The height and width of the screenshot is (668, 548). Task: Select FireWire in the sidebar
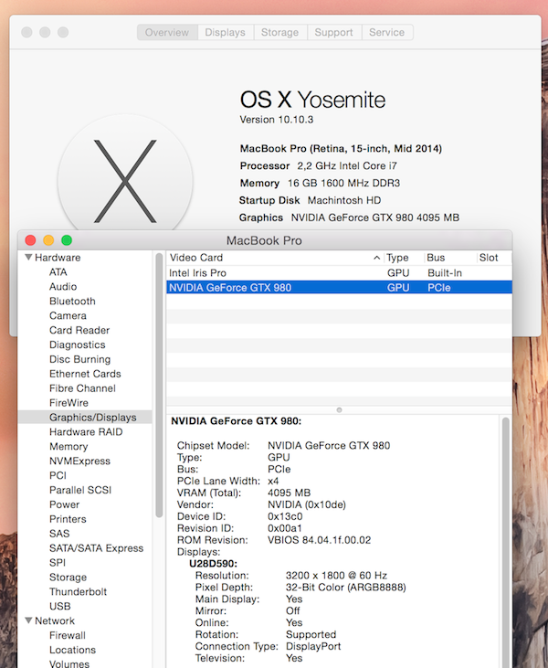point(68,403)
